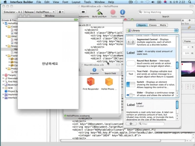Open the View menu
Image resolution: width=195 pixels, height=146 pixels.
[x=56, y=2]
